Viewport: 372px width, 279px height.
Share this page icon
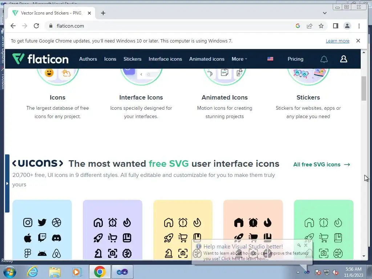coord(310,26)
